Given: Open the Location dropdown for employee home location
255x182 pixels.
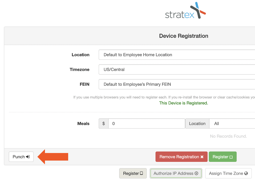Looking at the screenshot, I should (177, 55).
